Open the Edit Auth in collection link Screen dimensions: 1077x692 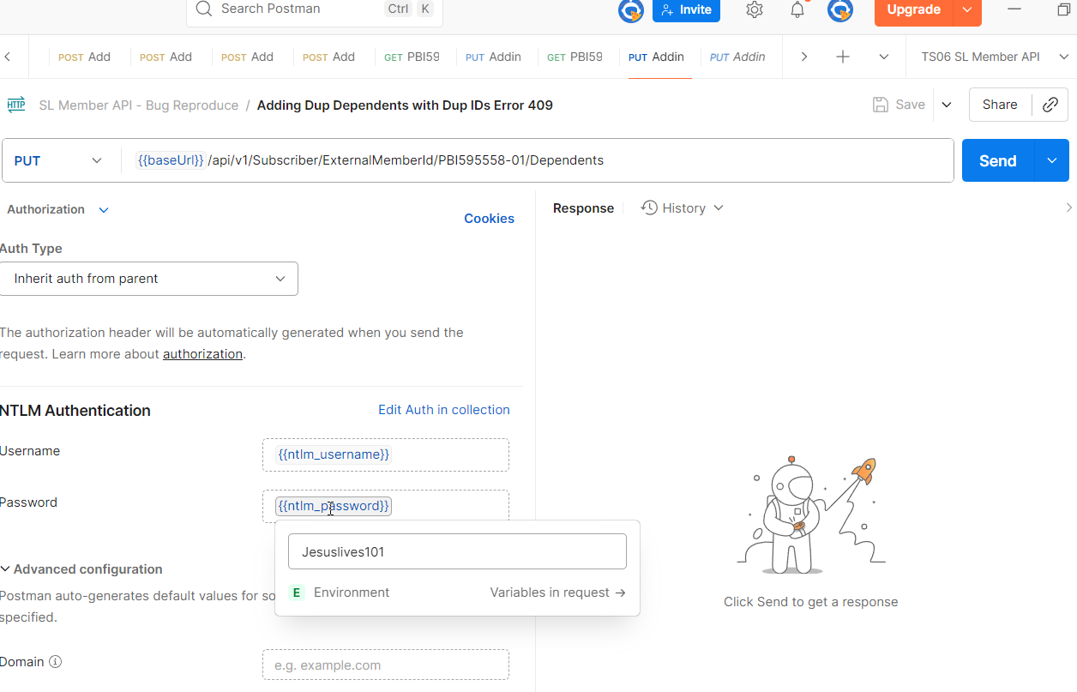pos(443,410)
